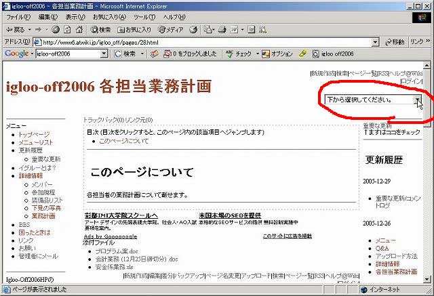
Task: Click the 困ったときは menu link
Action: 35,233
